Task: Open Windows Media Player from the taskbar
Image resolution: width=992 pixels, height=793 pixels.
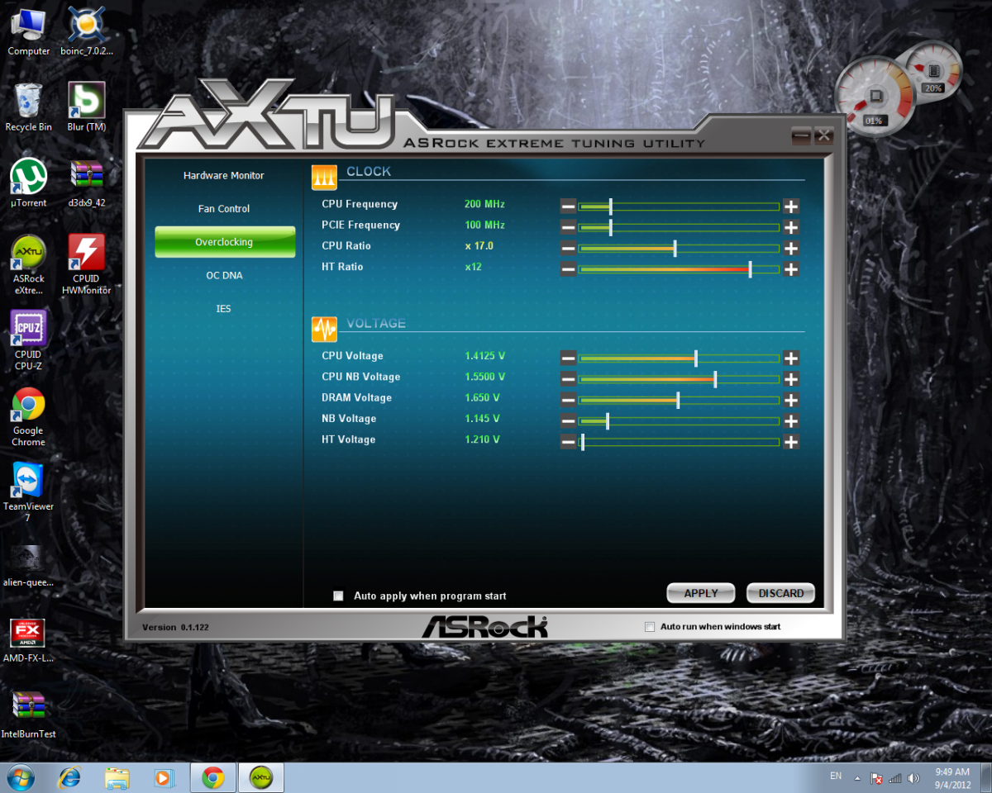Action: point(164,777)
